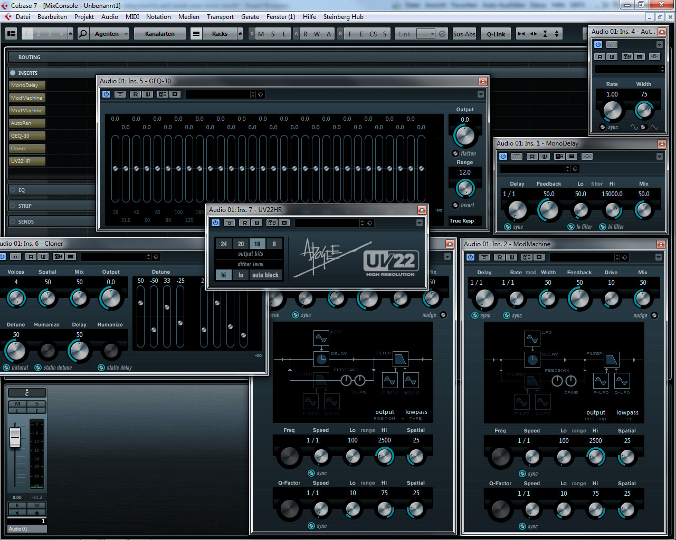Bypass the MonoDelay plugin with its power icon
Viewport: 676px width, 540px height.
503,157
